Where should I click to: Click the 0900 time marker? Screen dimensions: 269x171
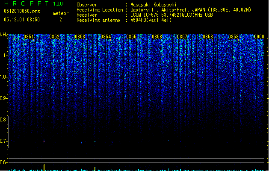[259, 37]
